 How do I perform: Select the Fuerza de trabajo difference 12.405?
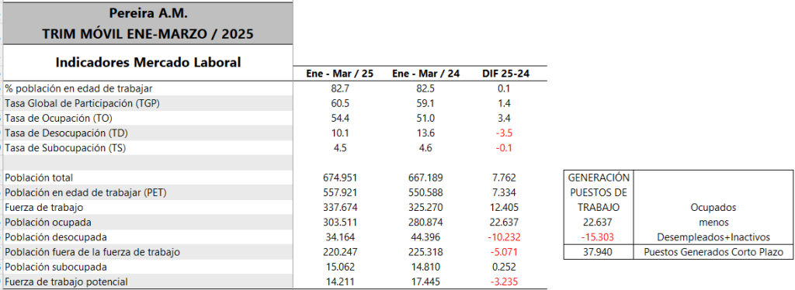click(x=505, y=208)
